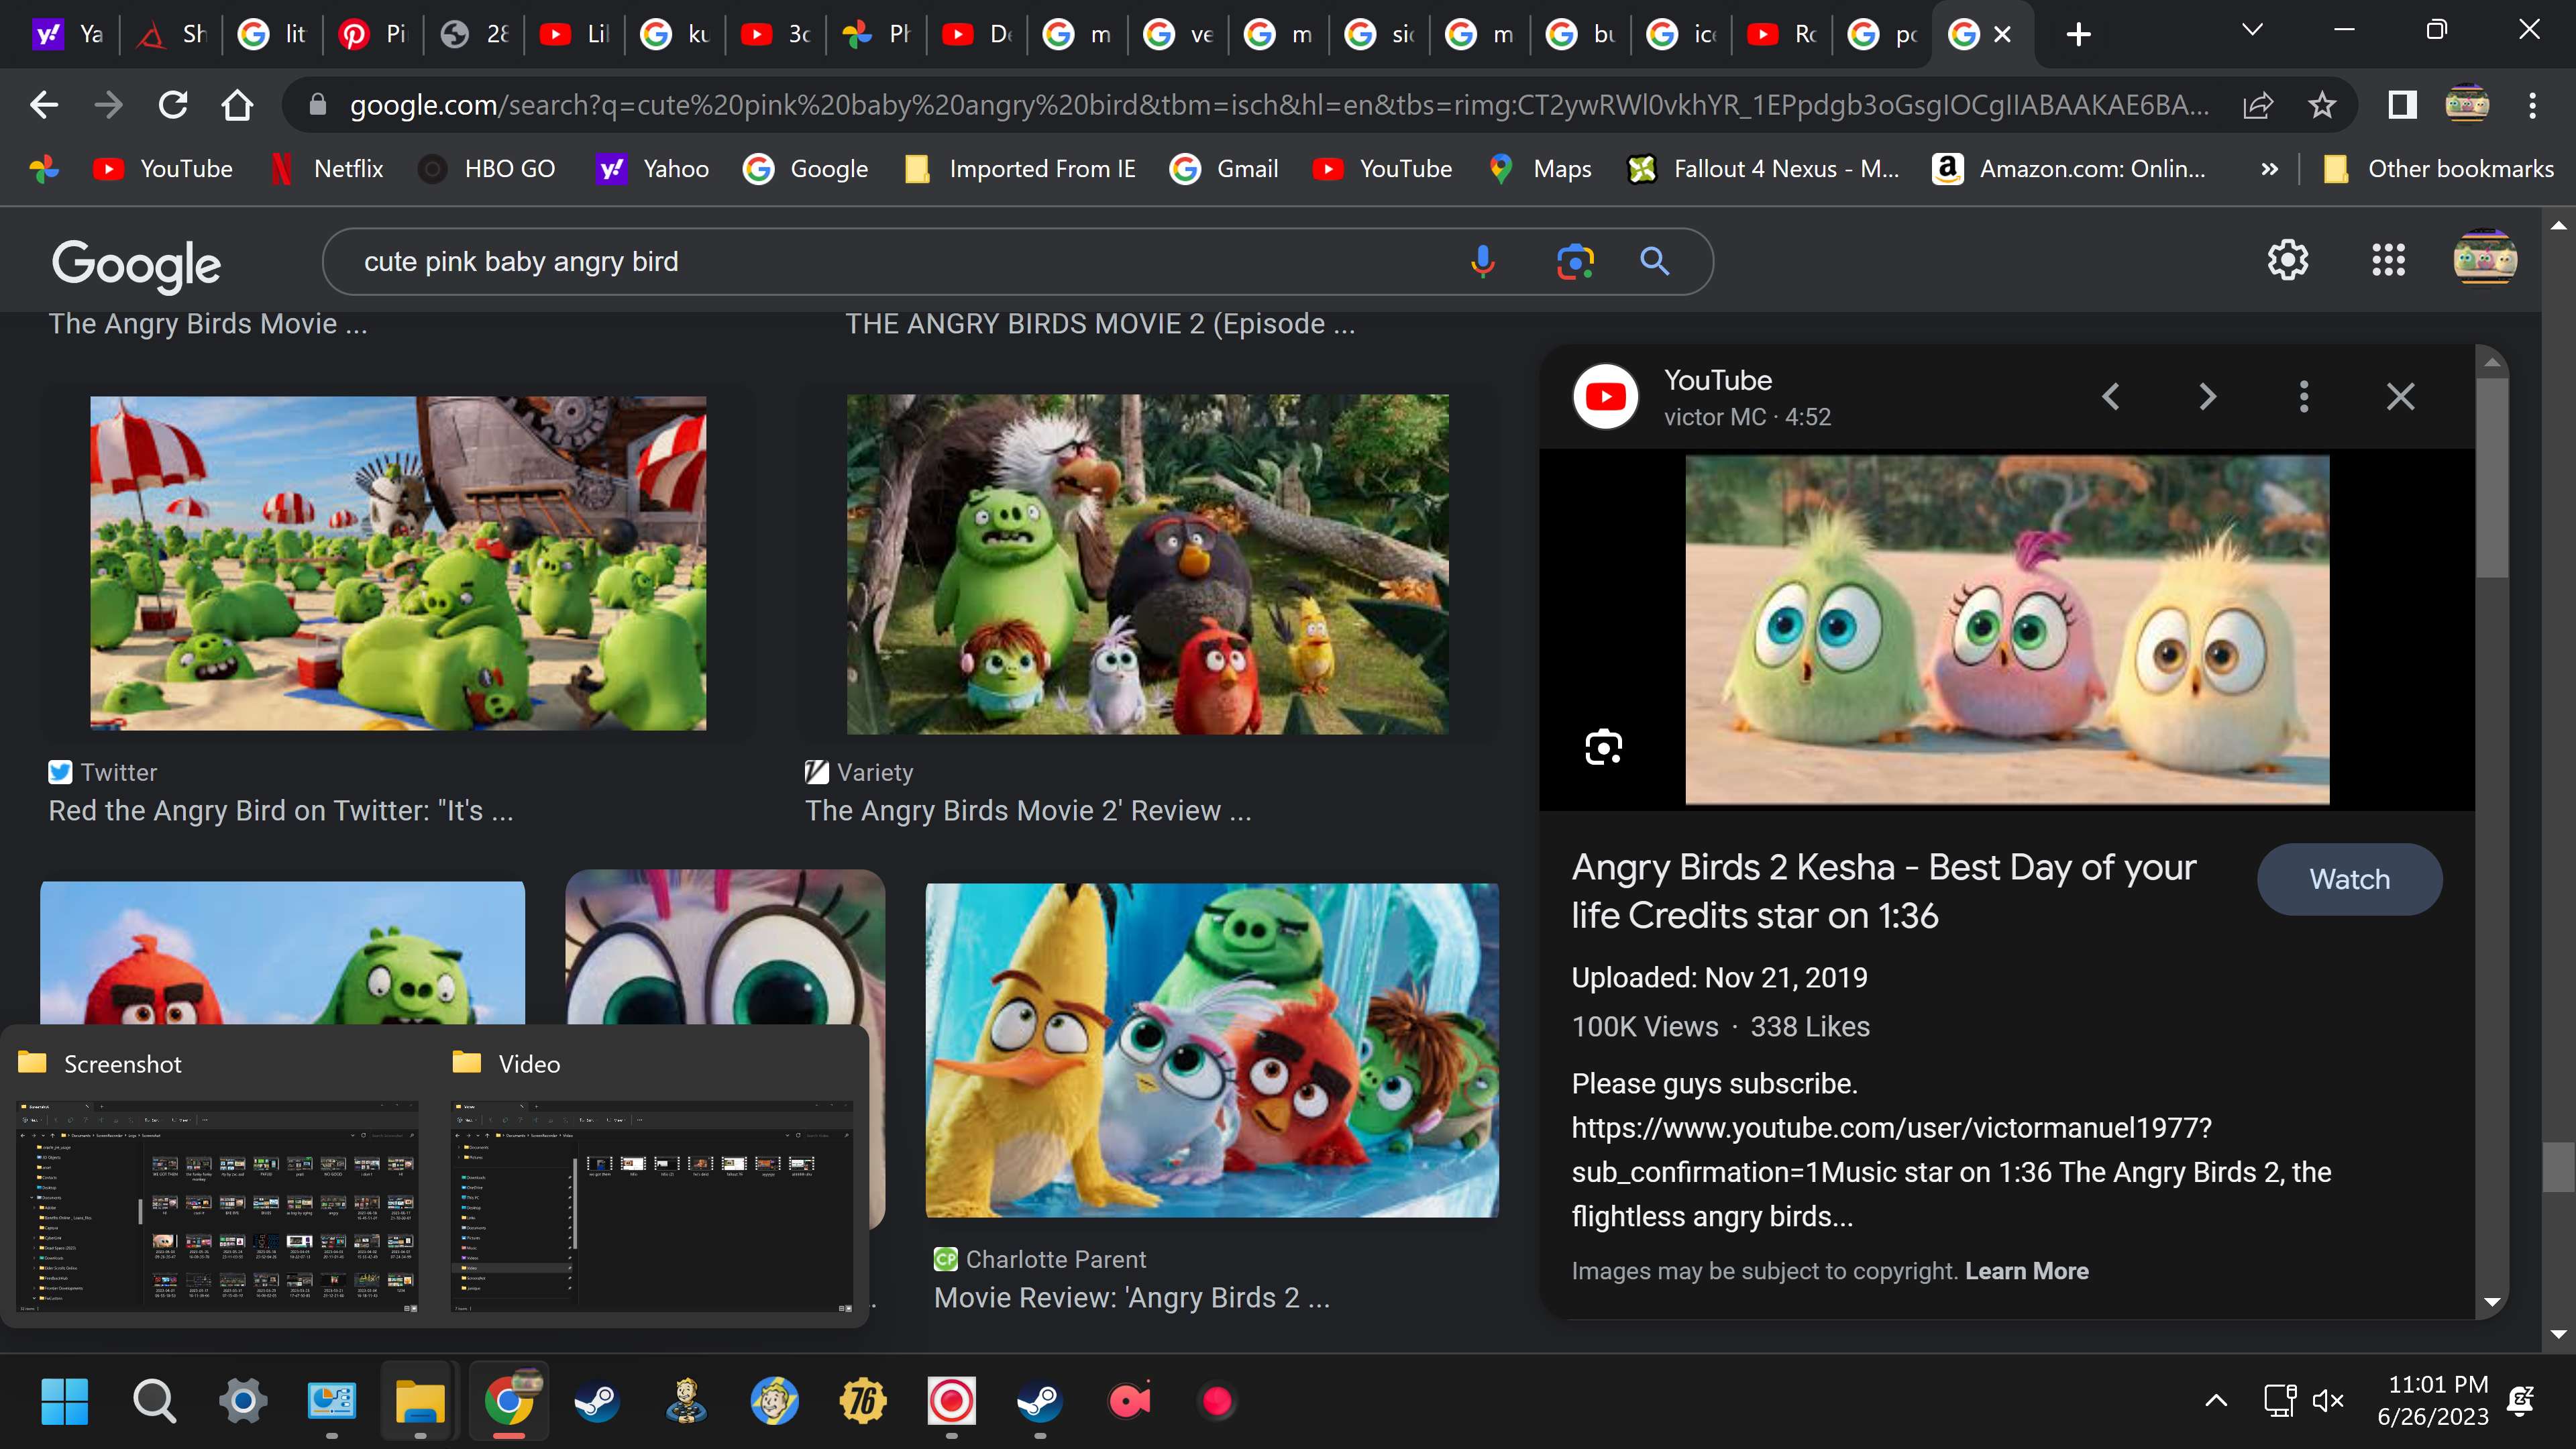Open Netflix bookmark
This screenshot has height=1449, width=2576.
(327, 169)
